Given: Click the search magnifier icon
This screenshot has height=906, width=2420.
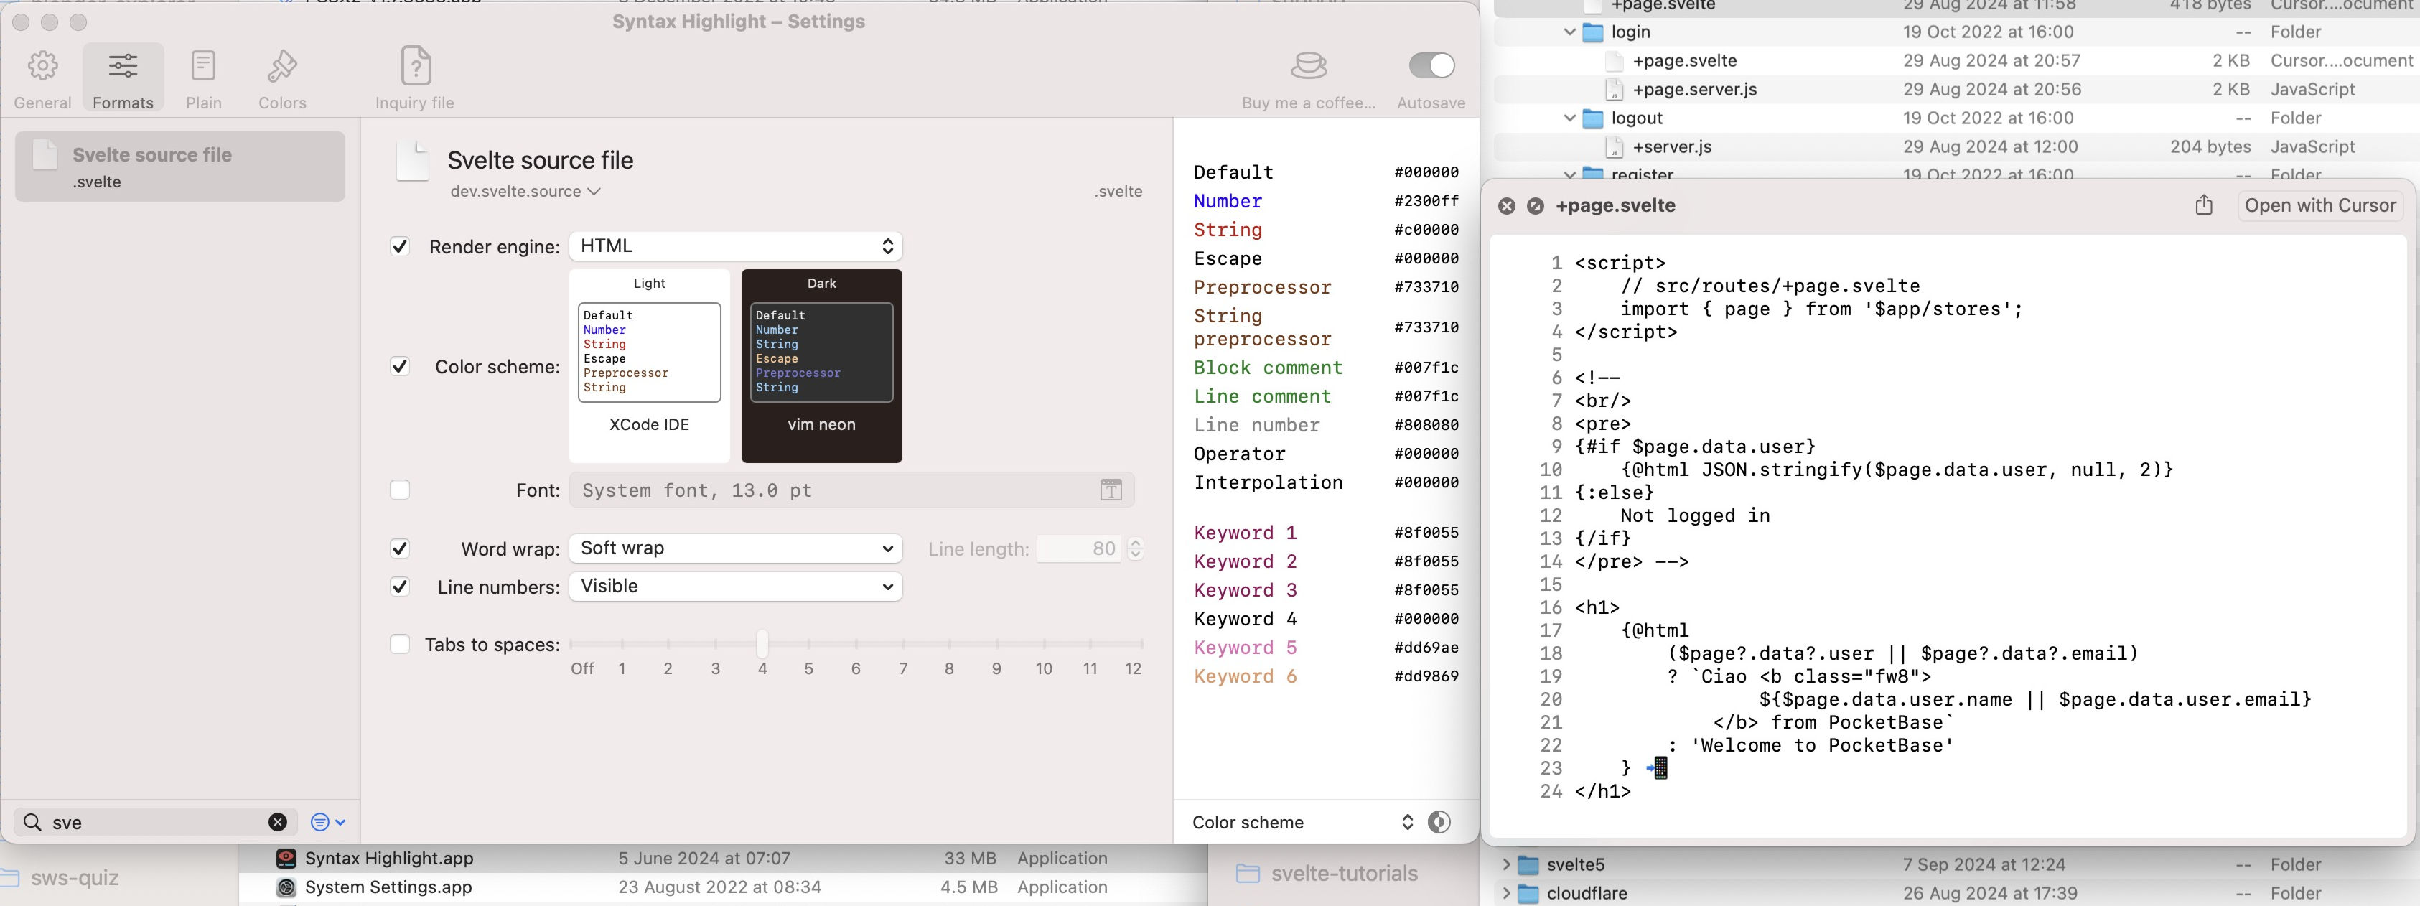Looking at the screenshot, I should (x=32, y=822).
